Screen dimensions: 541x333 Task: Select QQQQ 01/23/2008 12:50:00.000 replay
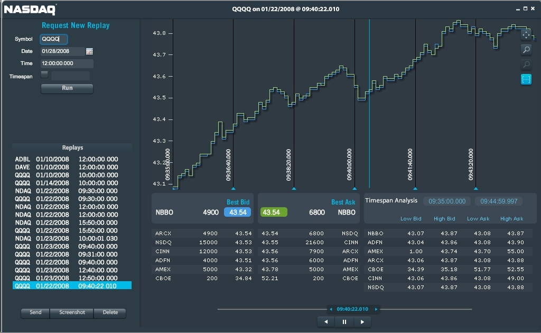click(72, 278)
